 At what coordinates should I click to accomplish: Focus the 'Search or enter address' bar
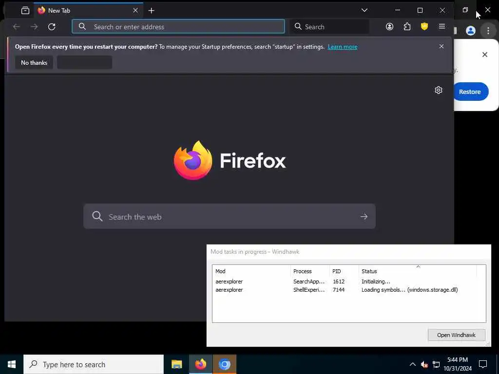point(178,27)
